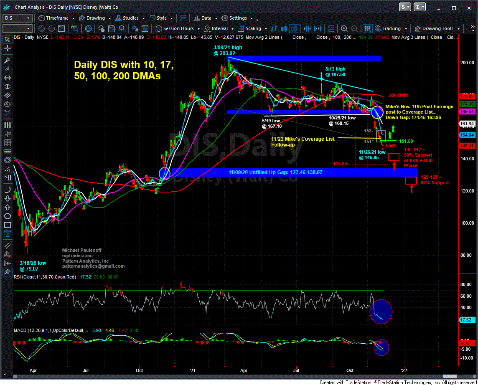Switch to filled candlestick chart style

pos(284,29)
